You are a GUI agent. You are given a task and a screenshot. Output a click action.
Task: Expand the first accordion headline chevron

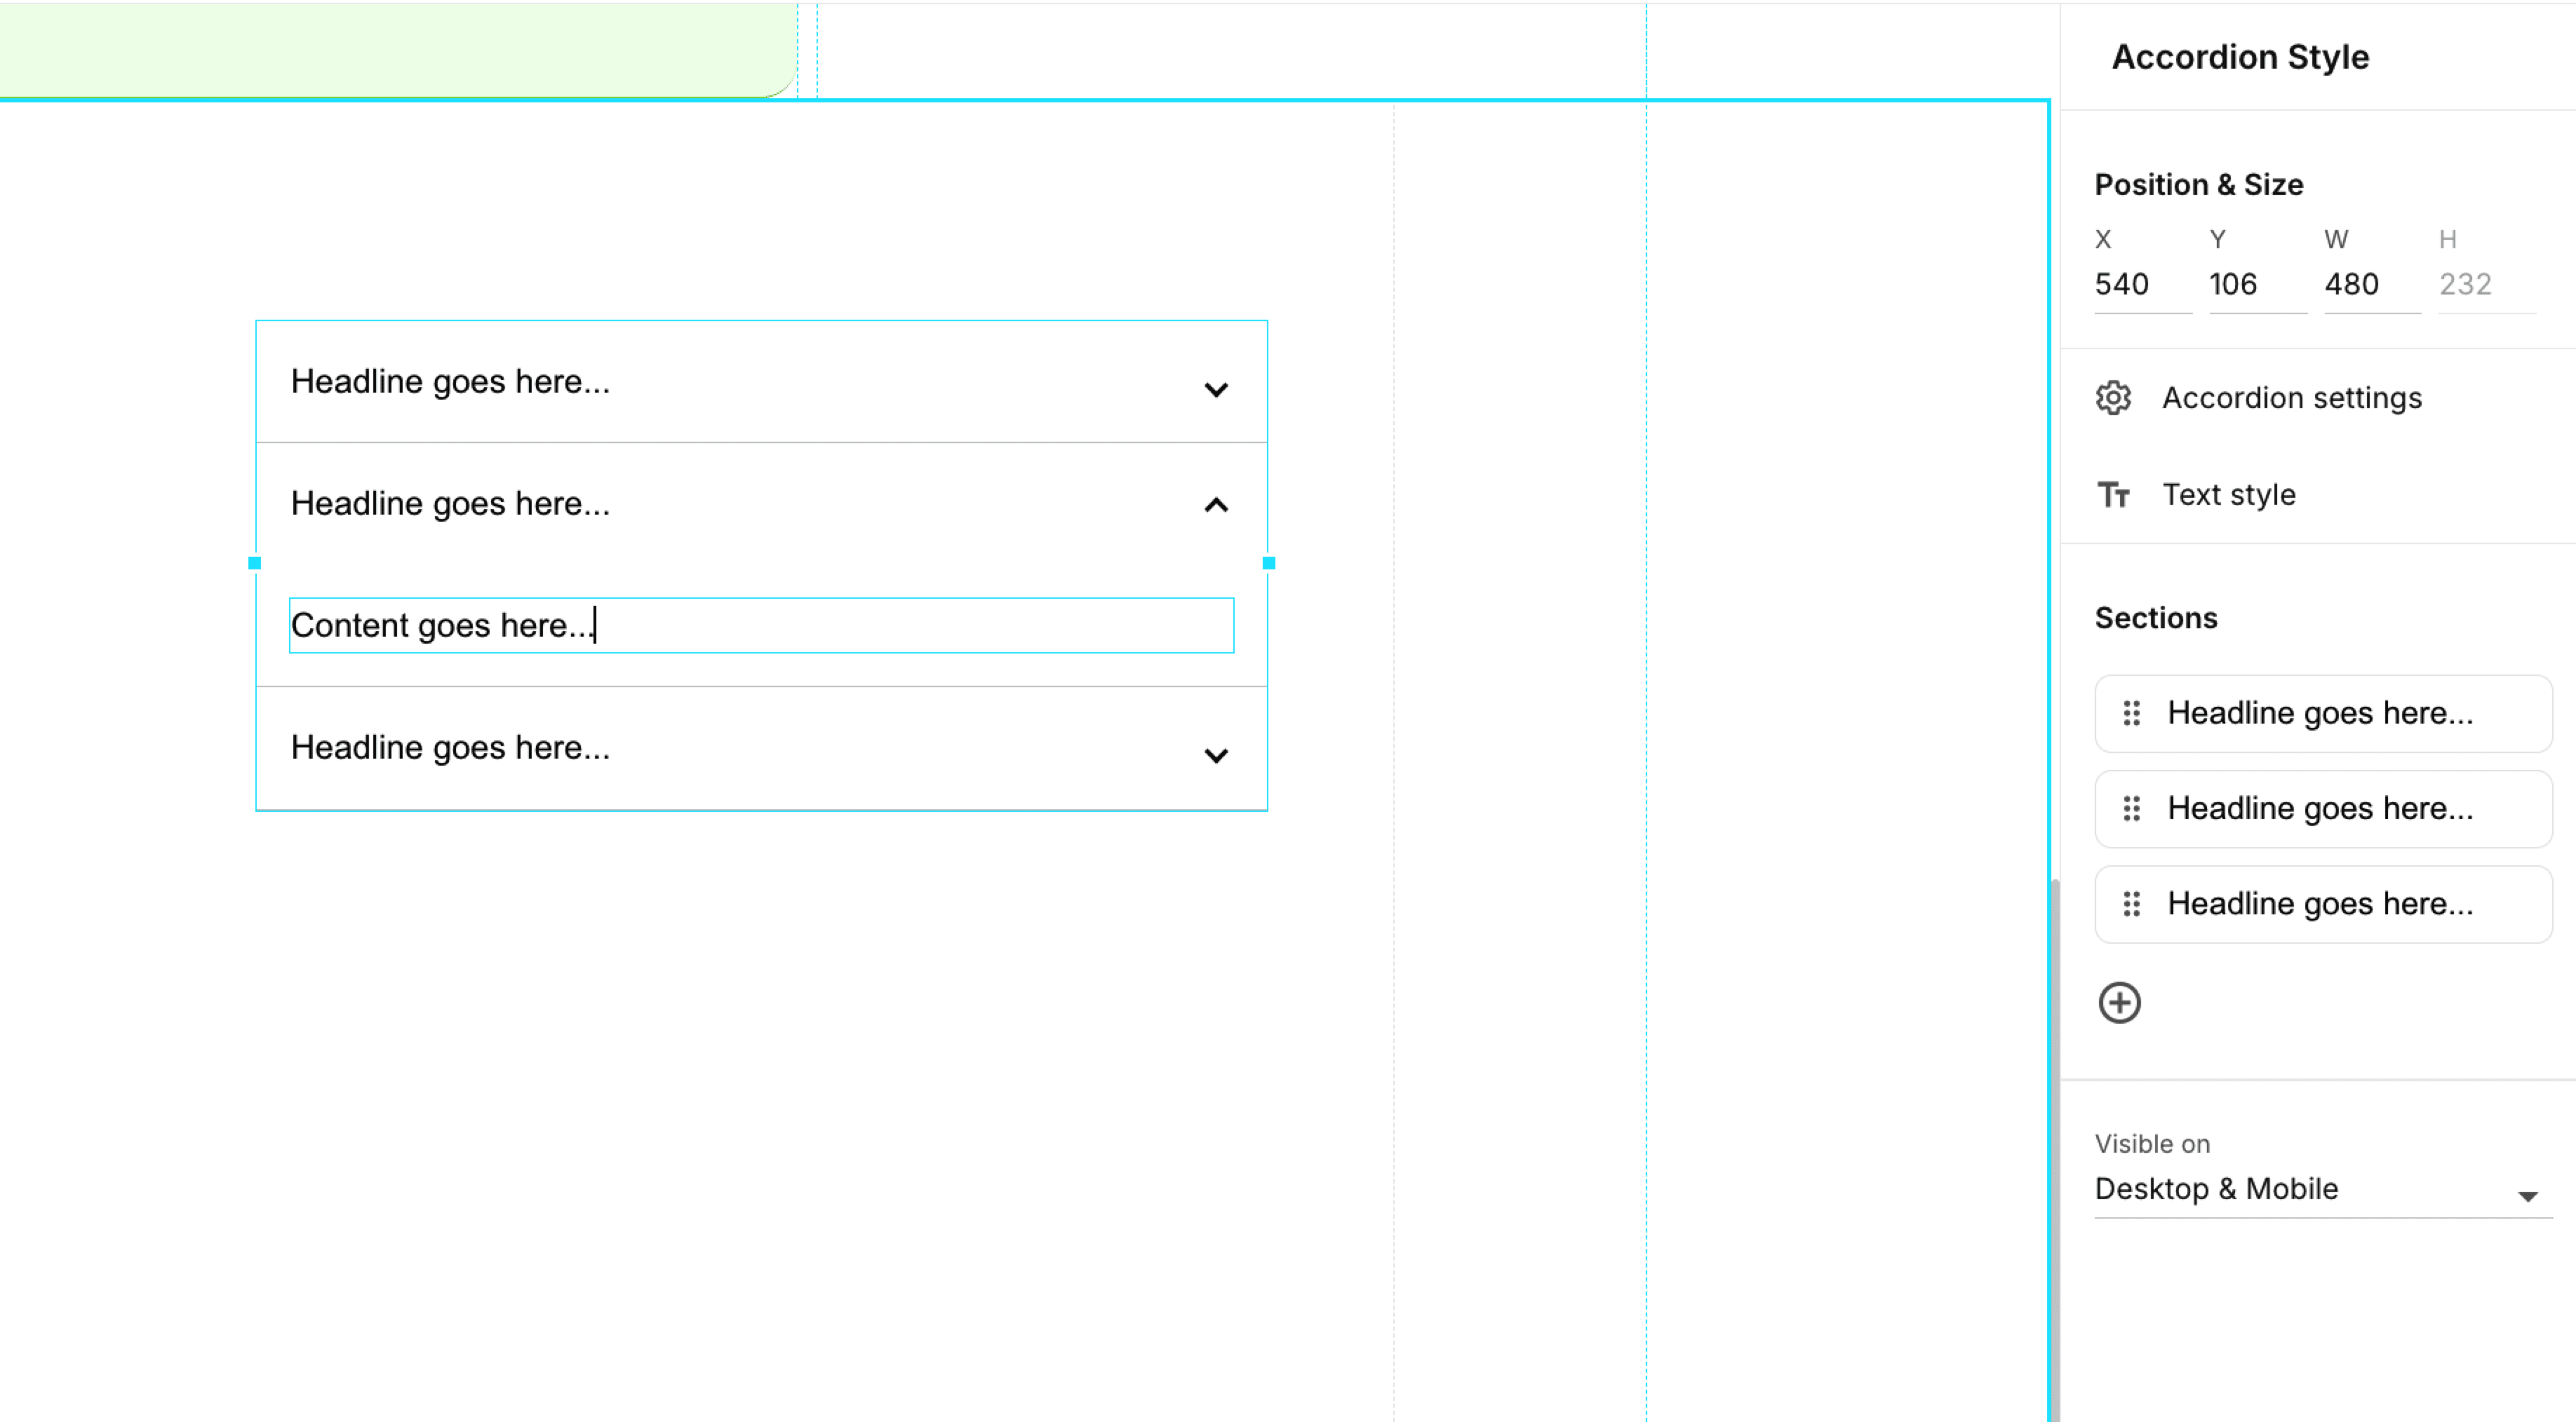tap(1216, 388)
